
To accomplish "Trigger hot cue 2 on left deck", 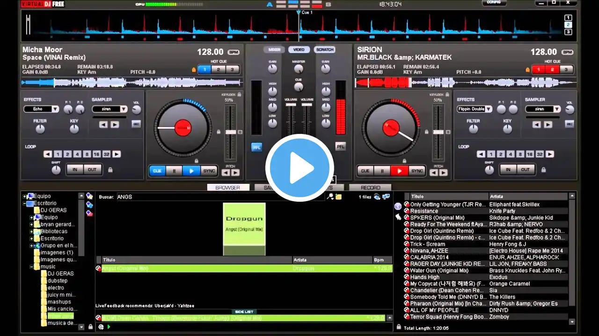I will tap(218, 70).
